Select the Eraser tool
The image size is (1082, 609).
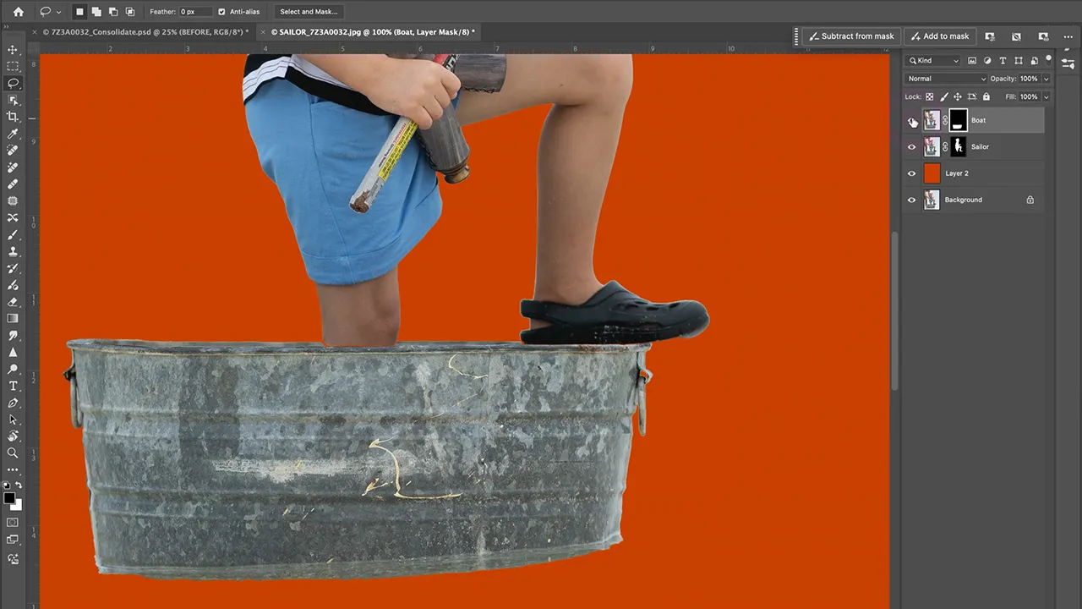click(x=13, y=302)
